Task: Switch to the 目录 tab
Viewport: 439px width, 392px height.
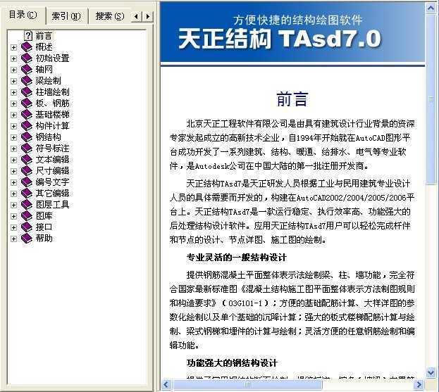Action: pyautogui.click(x=23, y=15)
